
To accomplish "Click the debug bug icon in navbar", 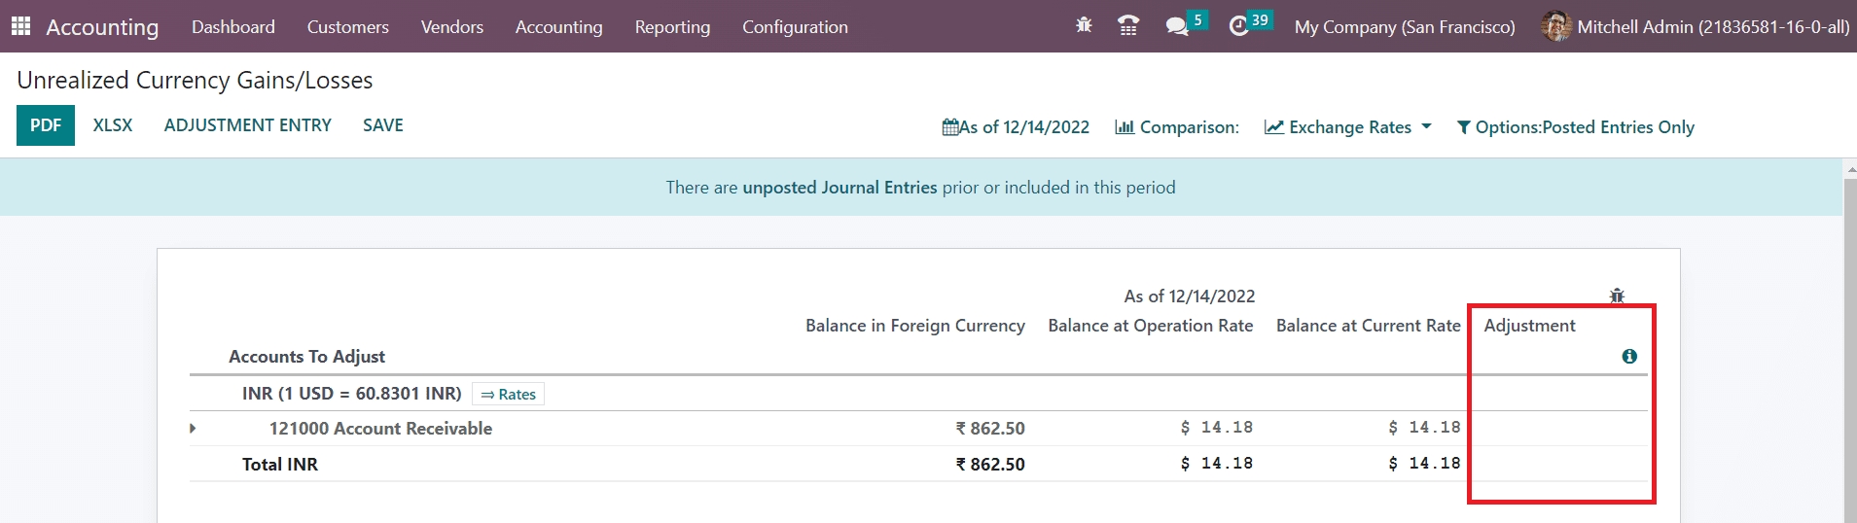I will coord(1084,26).
